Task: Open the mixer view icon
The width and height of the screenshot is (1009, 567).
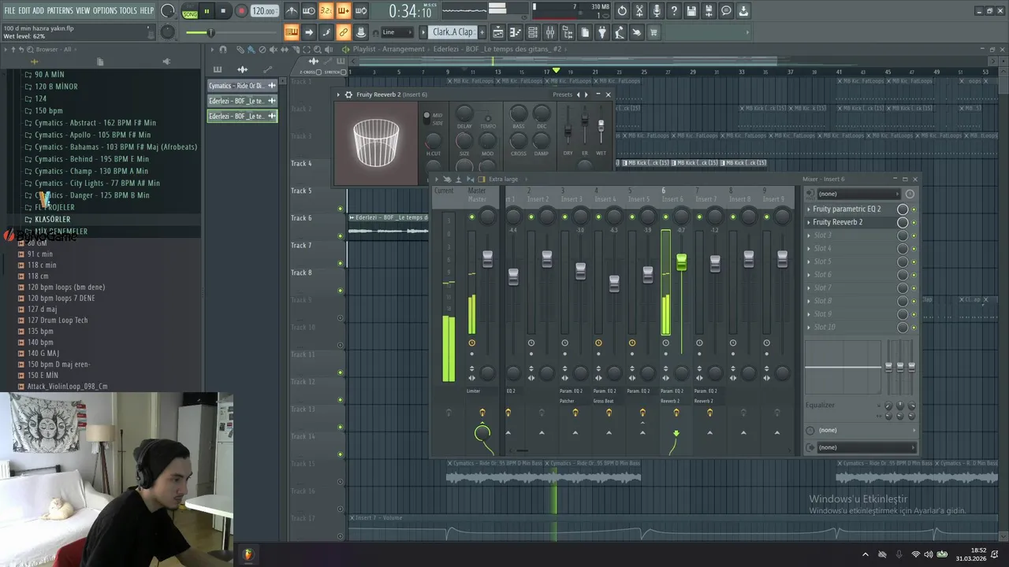Action: (550, 32)
